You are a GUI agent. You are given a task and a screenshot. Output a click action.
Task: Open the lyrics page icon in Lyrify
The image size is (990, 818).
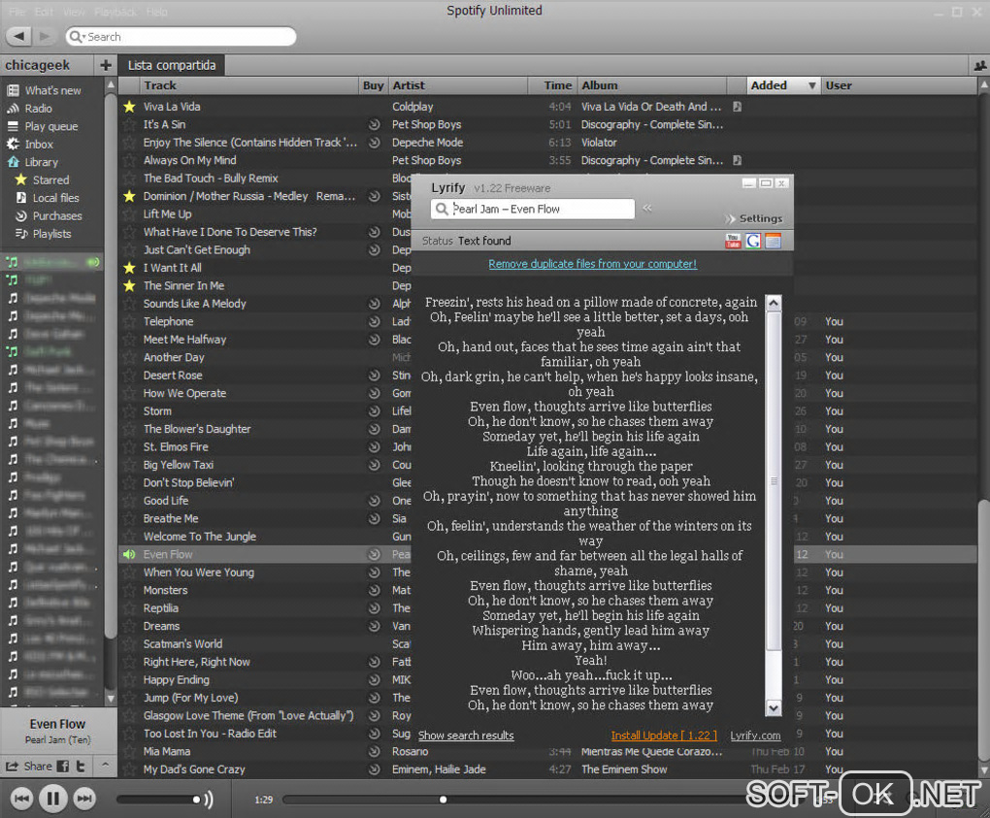(x=773, y=241)
